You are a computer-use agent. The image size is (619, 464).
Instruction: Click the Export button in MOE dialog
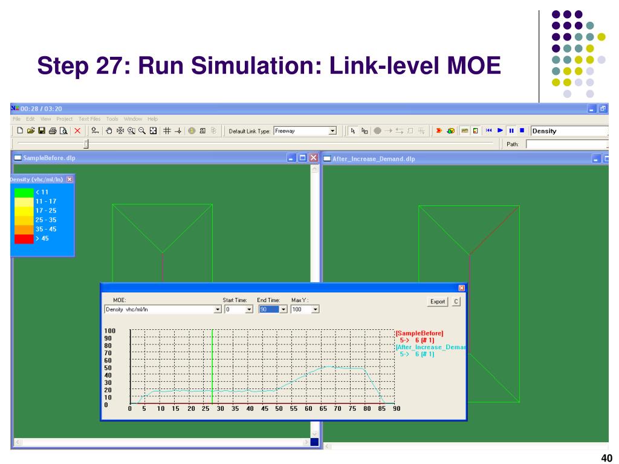[x=438, y=301]
